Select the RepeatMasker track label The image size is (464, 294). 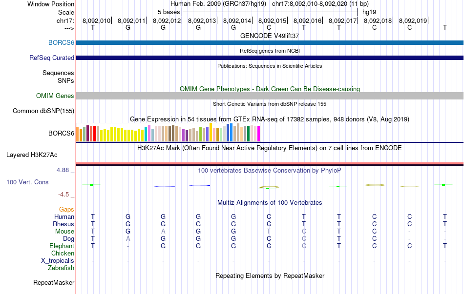54,282
